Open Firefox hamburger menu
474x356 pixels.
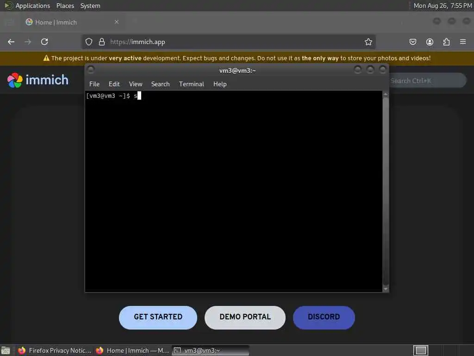coord(463,41)
